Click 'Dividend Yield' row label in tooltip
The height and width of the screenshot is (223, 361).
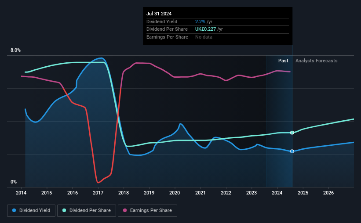162,22
